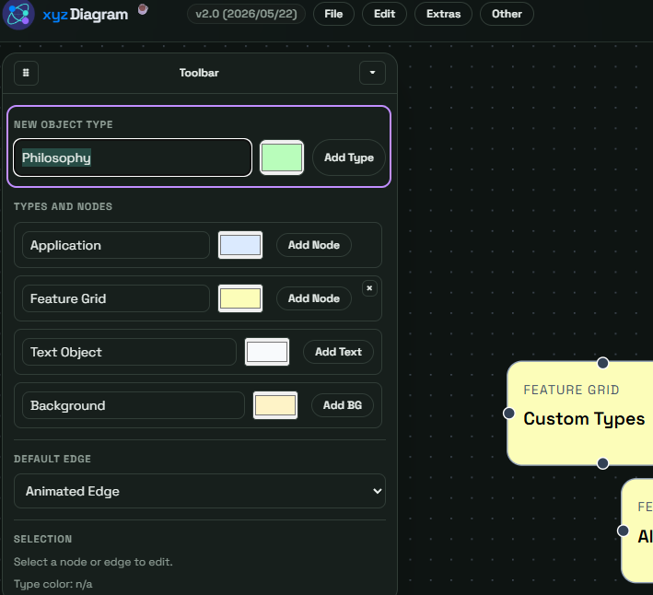The height and width of the screenshot is (595, 653).
Task: Edit the Text Object name field
Action: pyautogui.click(x=129, y=352)
